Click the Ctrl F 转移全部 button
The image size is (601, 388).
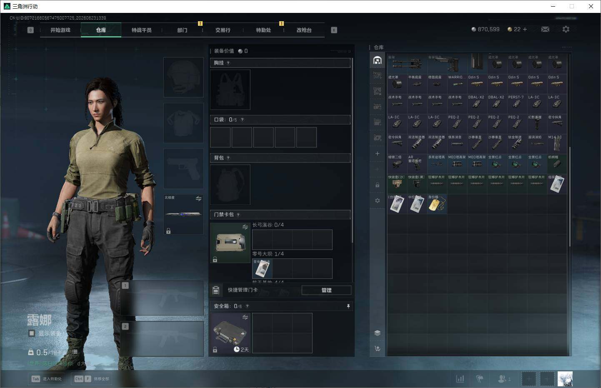(x=92, y=379)
